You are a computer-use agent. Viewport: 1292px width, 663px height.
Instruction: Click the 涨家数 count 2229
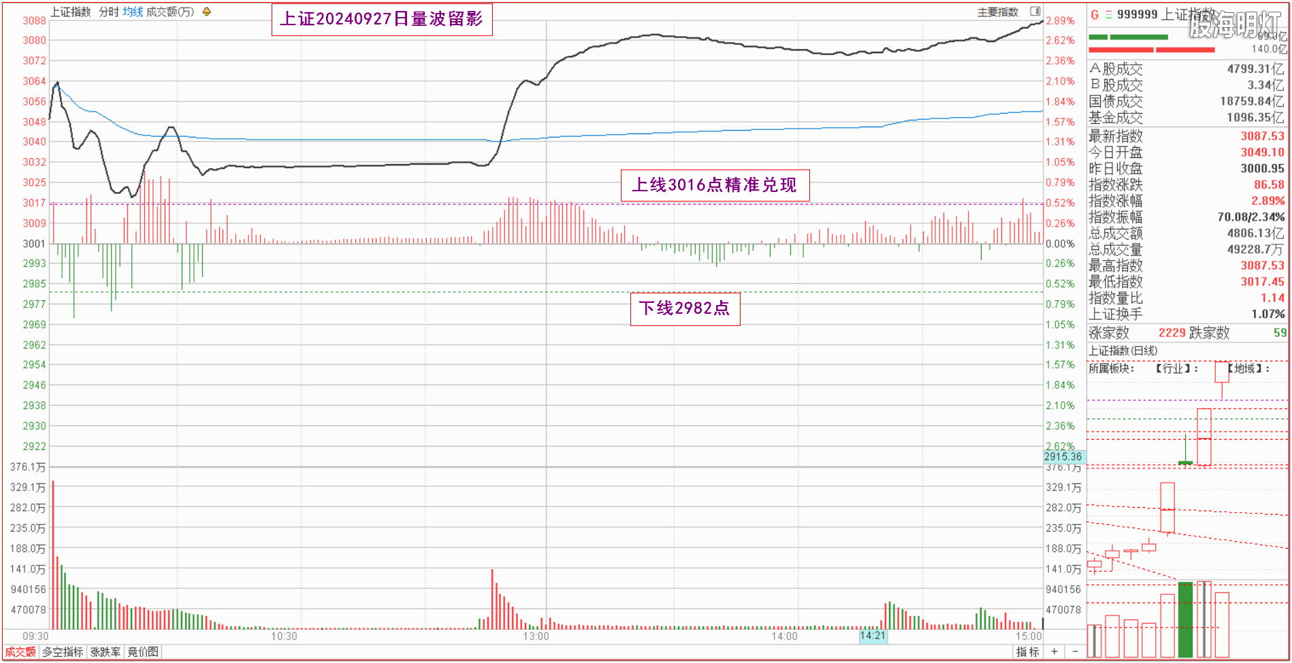click(x=1172, y=333)
